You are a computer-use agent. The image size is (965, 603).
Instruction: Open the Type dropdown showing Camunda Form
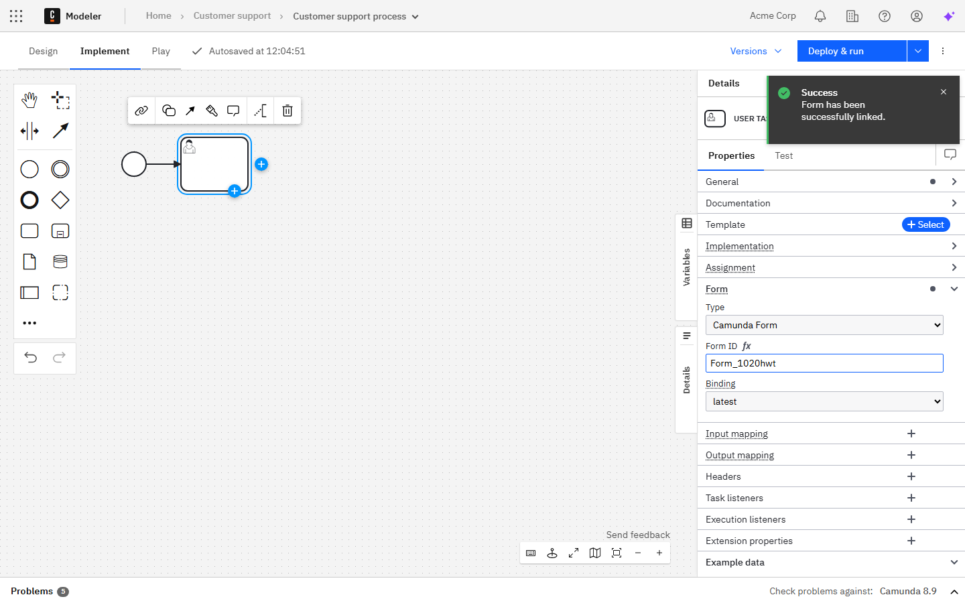pos(824,325)
